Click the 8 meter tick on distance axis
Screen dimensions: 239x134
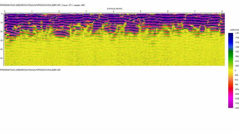(222, 12)
